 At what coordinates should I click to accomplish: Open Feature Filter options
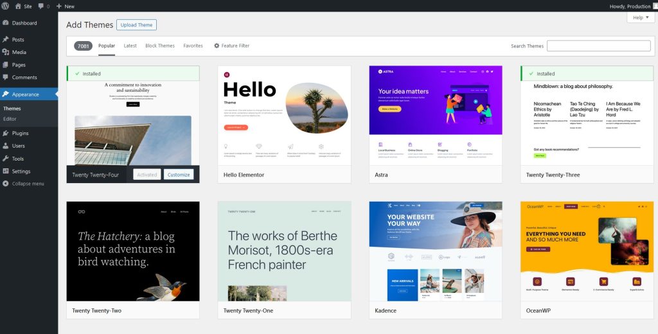click(x=231, y=46)
